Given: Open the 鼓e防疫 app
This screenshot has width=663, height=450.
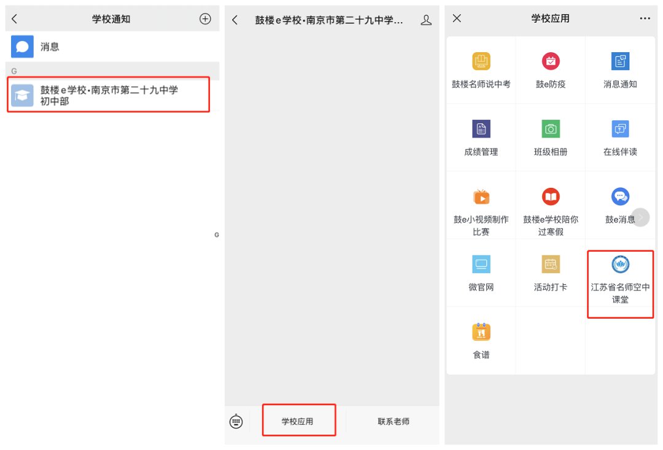Looking at the screenshot, I should coord(551,70).
